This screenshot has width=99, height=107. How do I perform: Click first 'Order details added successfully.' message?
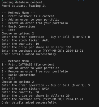29,54
